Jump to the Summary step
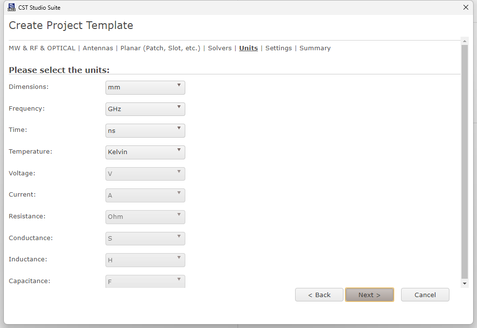This screenshot has height=328, width=477. coord(315,48)
